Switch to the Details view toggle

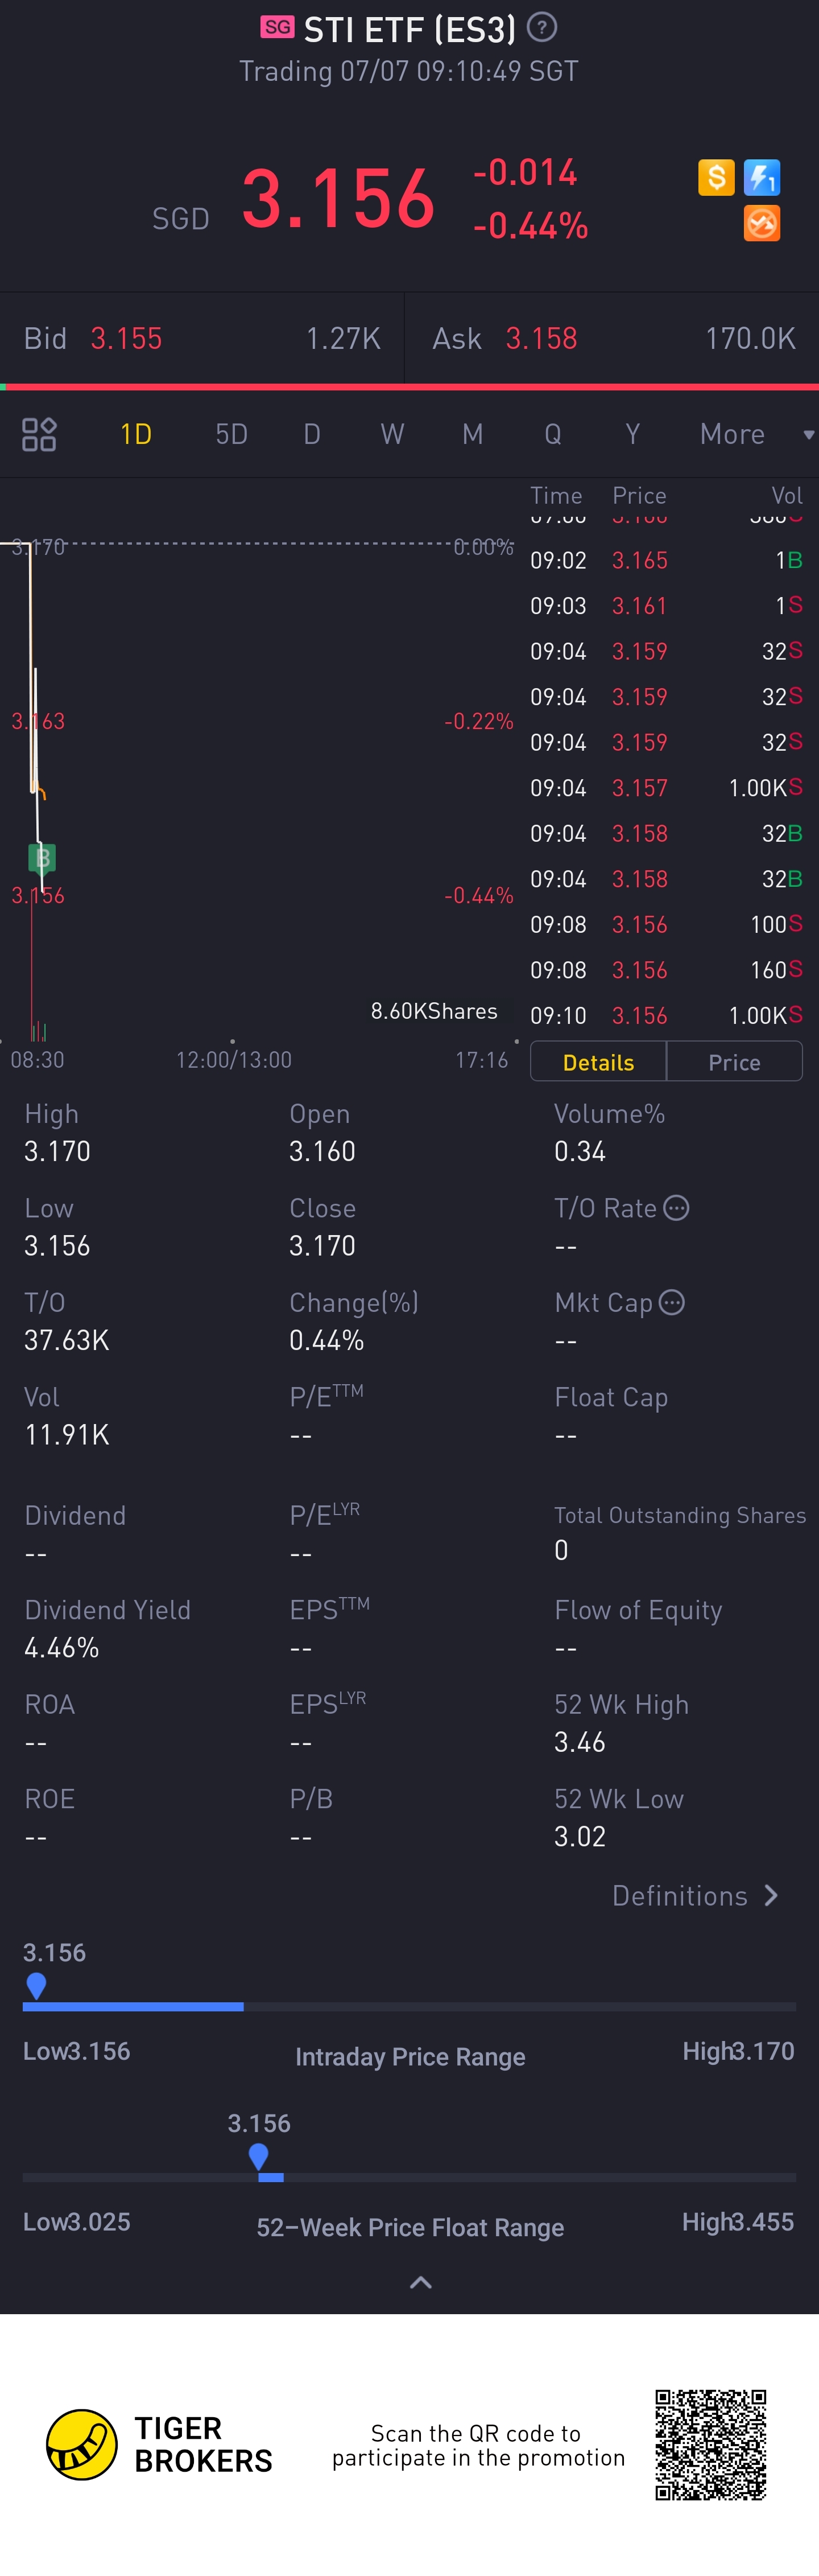click(598, 1062)
